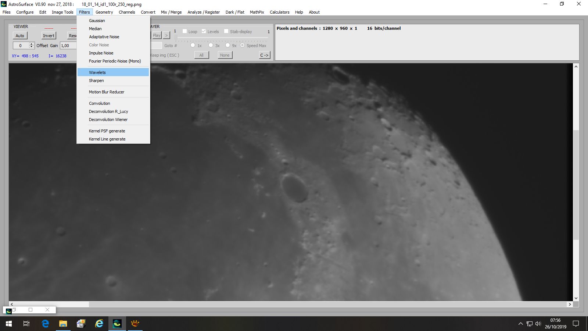This screenshot has height=331, width=588.
Task: Click the C -> expand button
Action: 265,55
